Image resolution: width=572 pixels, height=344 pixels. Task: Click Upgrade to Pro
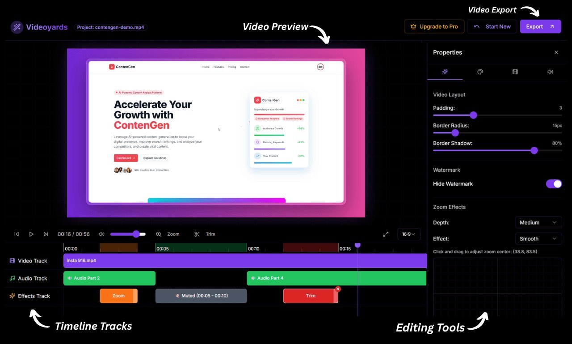(x=434, y=26)
